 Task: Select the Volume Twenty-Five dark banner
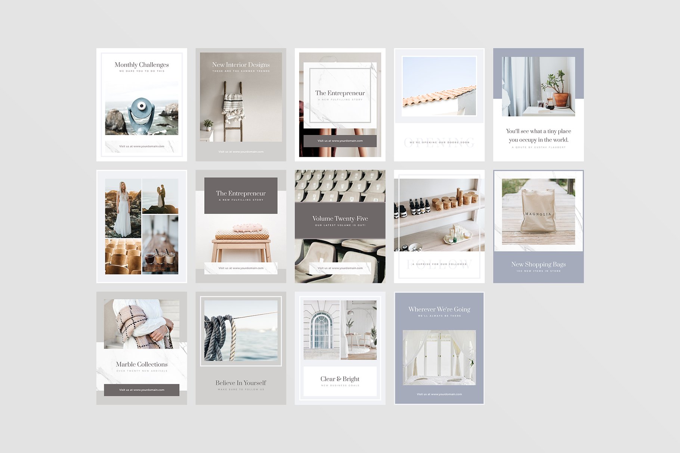(x=340, y=221)
